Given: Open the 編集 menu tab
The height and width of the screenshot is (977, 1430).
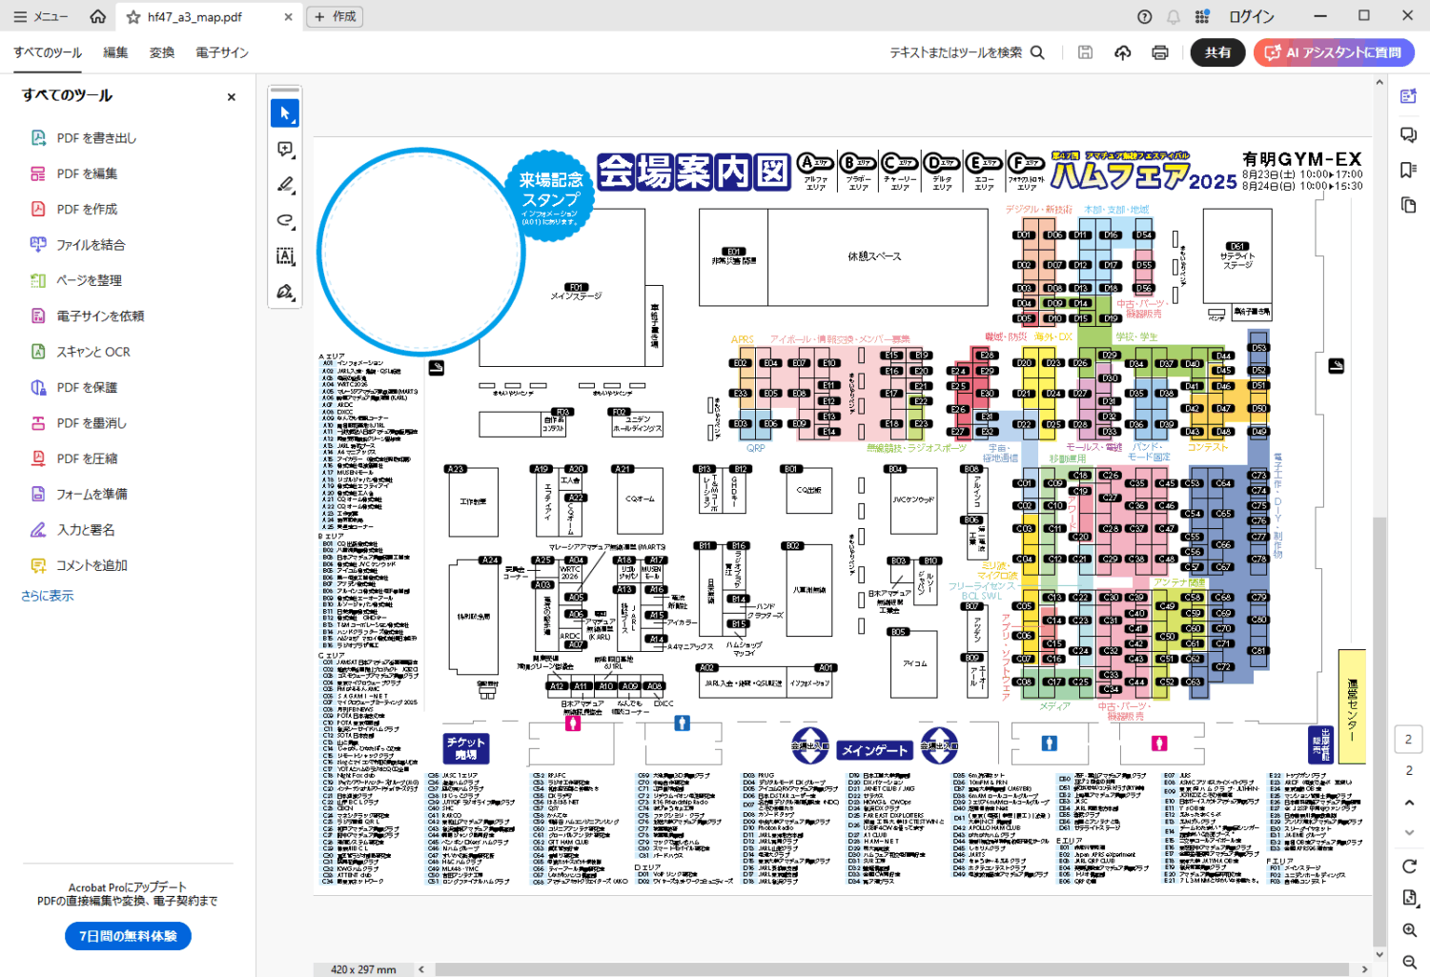Looking at the screenshot, I should (x=115, y=52).
